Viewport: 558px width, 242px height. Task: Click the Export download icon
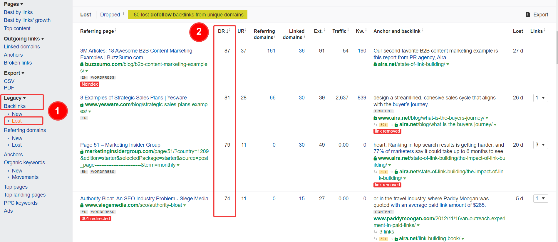tap(528, 14)
